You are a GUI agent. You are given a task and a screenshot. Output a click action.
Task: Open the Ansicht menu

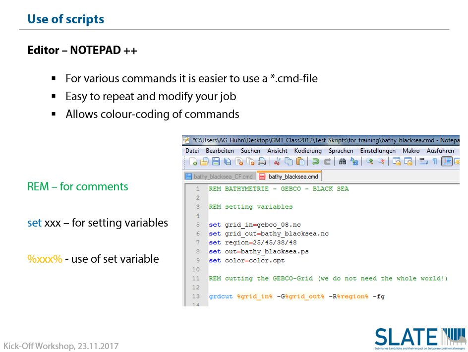coord(277,151)
